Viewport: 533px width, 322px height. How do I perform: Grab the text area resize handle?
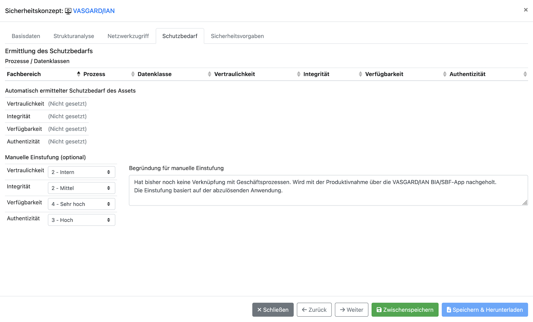click(x=525, y=203)
